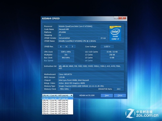Click the L3 Cache value 6 MB
This screenshot has height=121, width=162.
[x=112, y=58]
